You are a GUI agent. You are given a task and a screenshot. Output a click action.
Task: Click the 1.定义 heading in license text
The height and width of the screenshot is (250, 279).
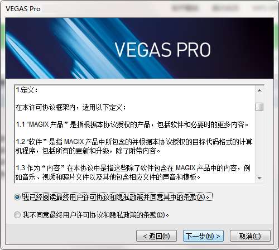tap(27, 90)
